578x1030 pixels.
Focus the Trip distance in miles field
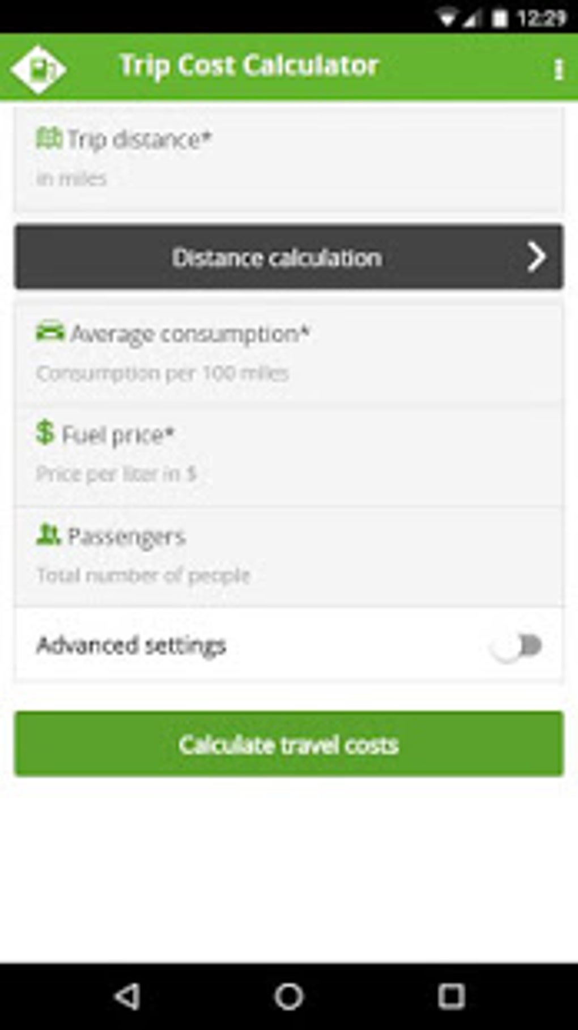click(x=289, y=179)
